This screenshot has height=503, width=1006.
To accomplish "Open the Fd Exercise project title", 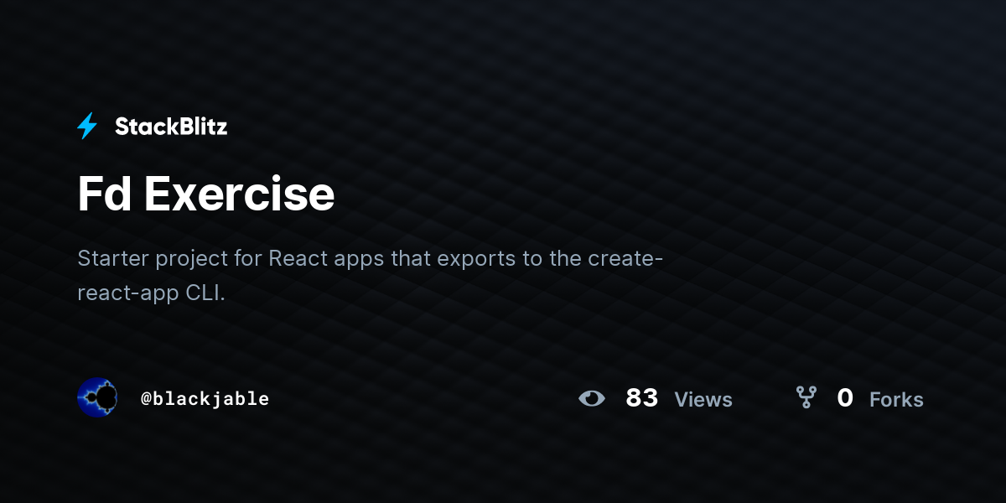I will point(206,194).
